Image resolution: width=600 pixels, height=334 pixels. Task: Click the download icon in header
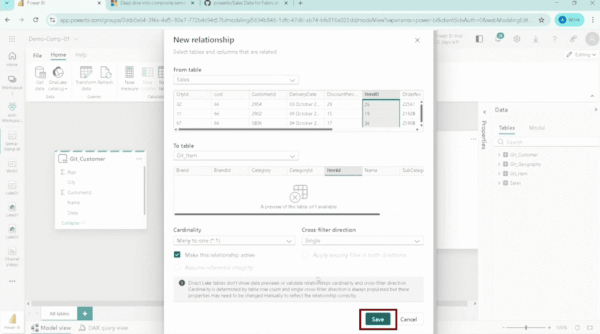[x=536, y=39]
